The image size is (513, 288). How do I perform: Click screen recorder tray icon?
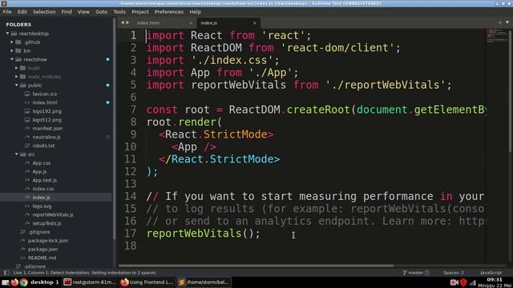pyautogui.click(x=454, y=282)
